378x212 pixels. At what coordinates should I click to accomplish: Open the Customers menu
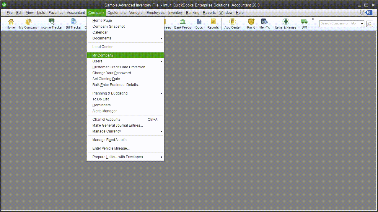coord(116,13)
